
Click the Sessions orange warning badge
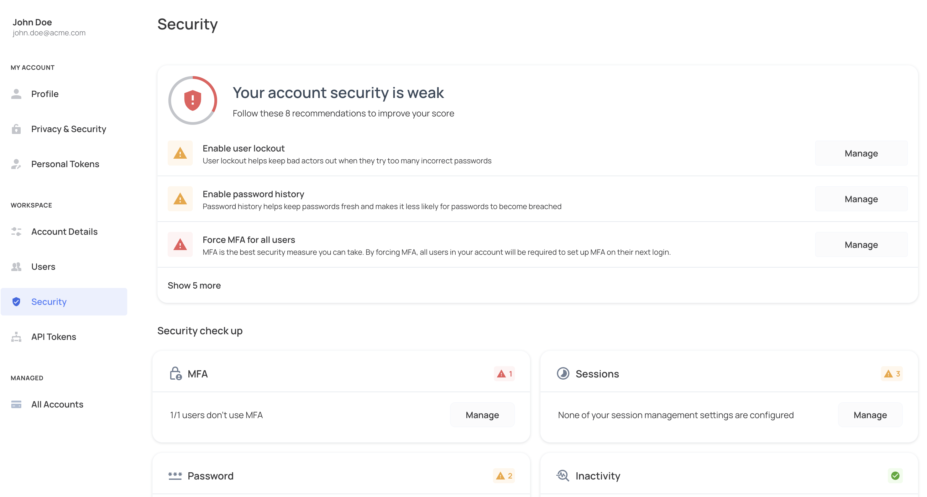892,374
